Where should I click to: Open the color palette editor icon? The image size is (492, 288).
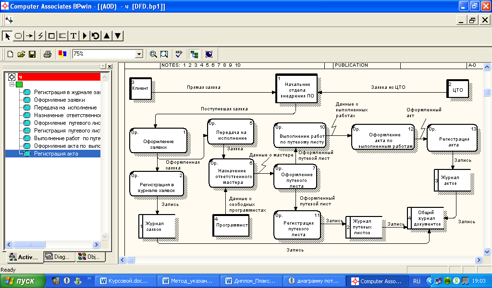62,54
